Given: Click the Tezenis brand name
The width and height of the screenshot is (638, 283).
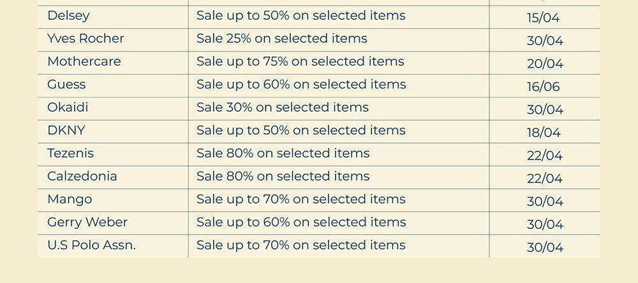Looking at the screenshot, I should (x=70, y=153).
